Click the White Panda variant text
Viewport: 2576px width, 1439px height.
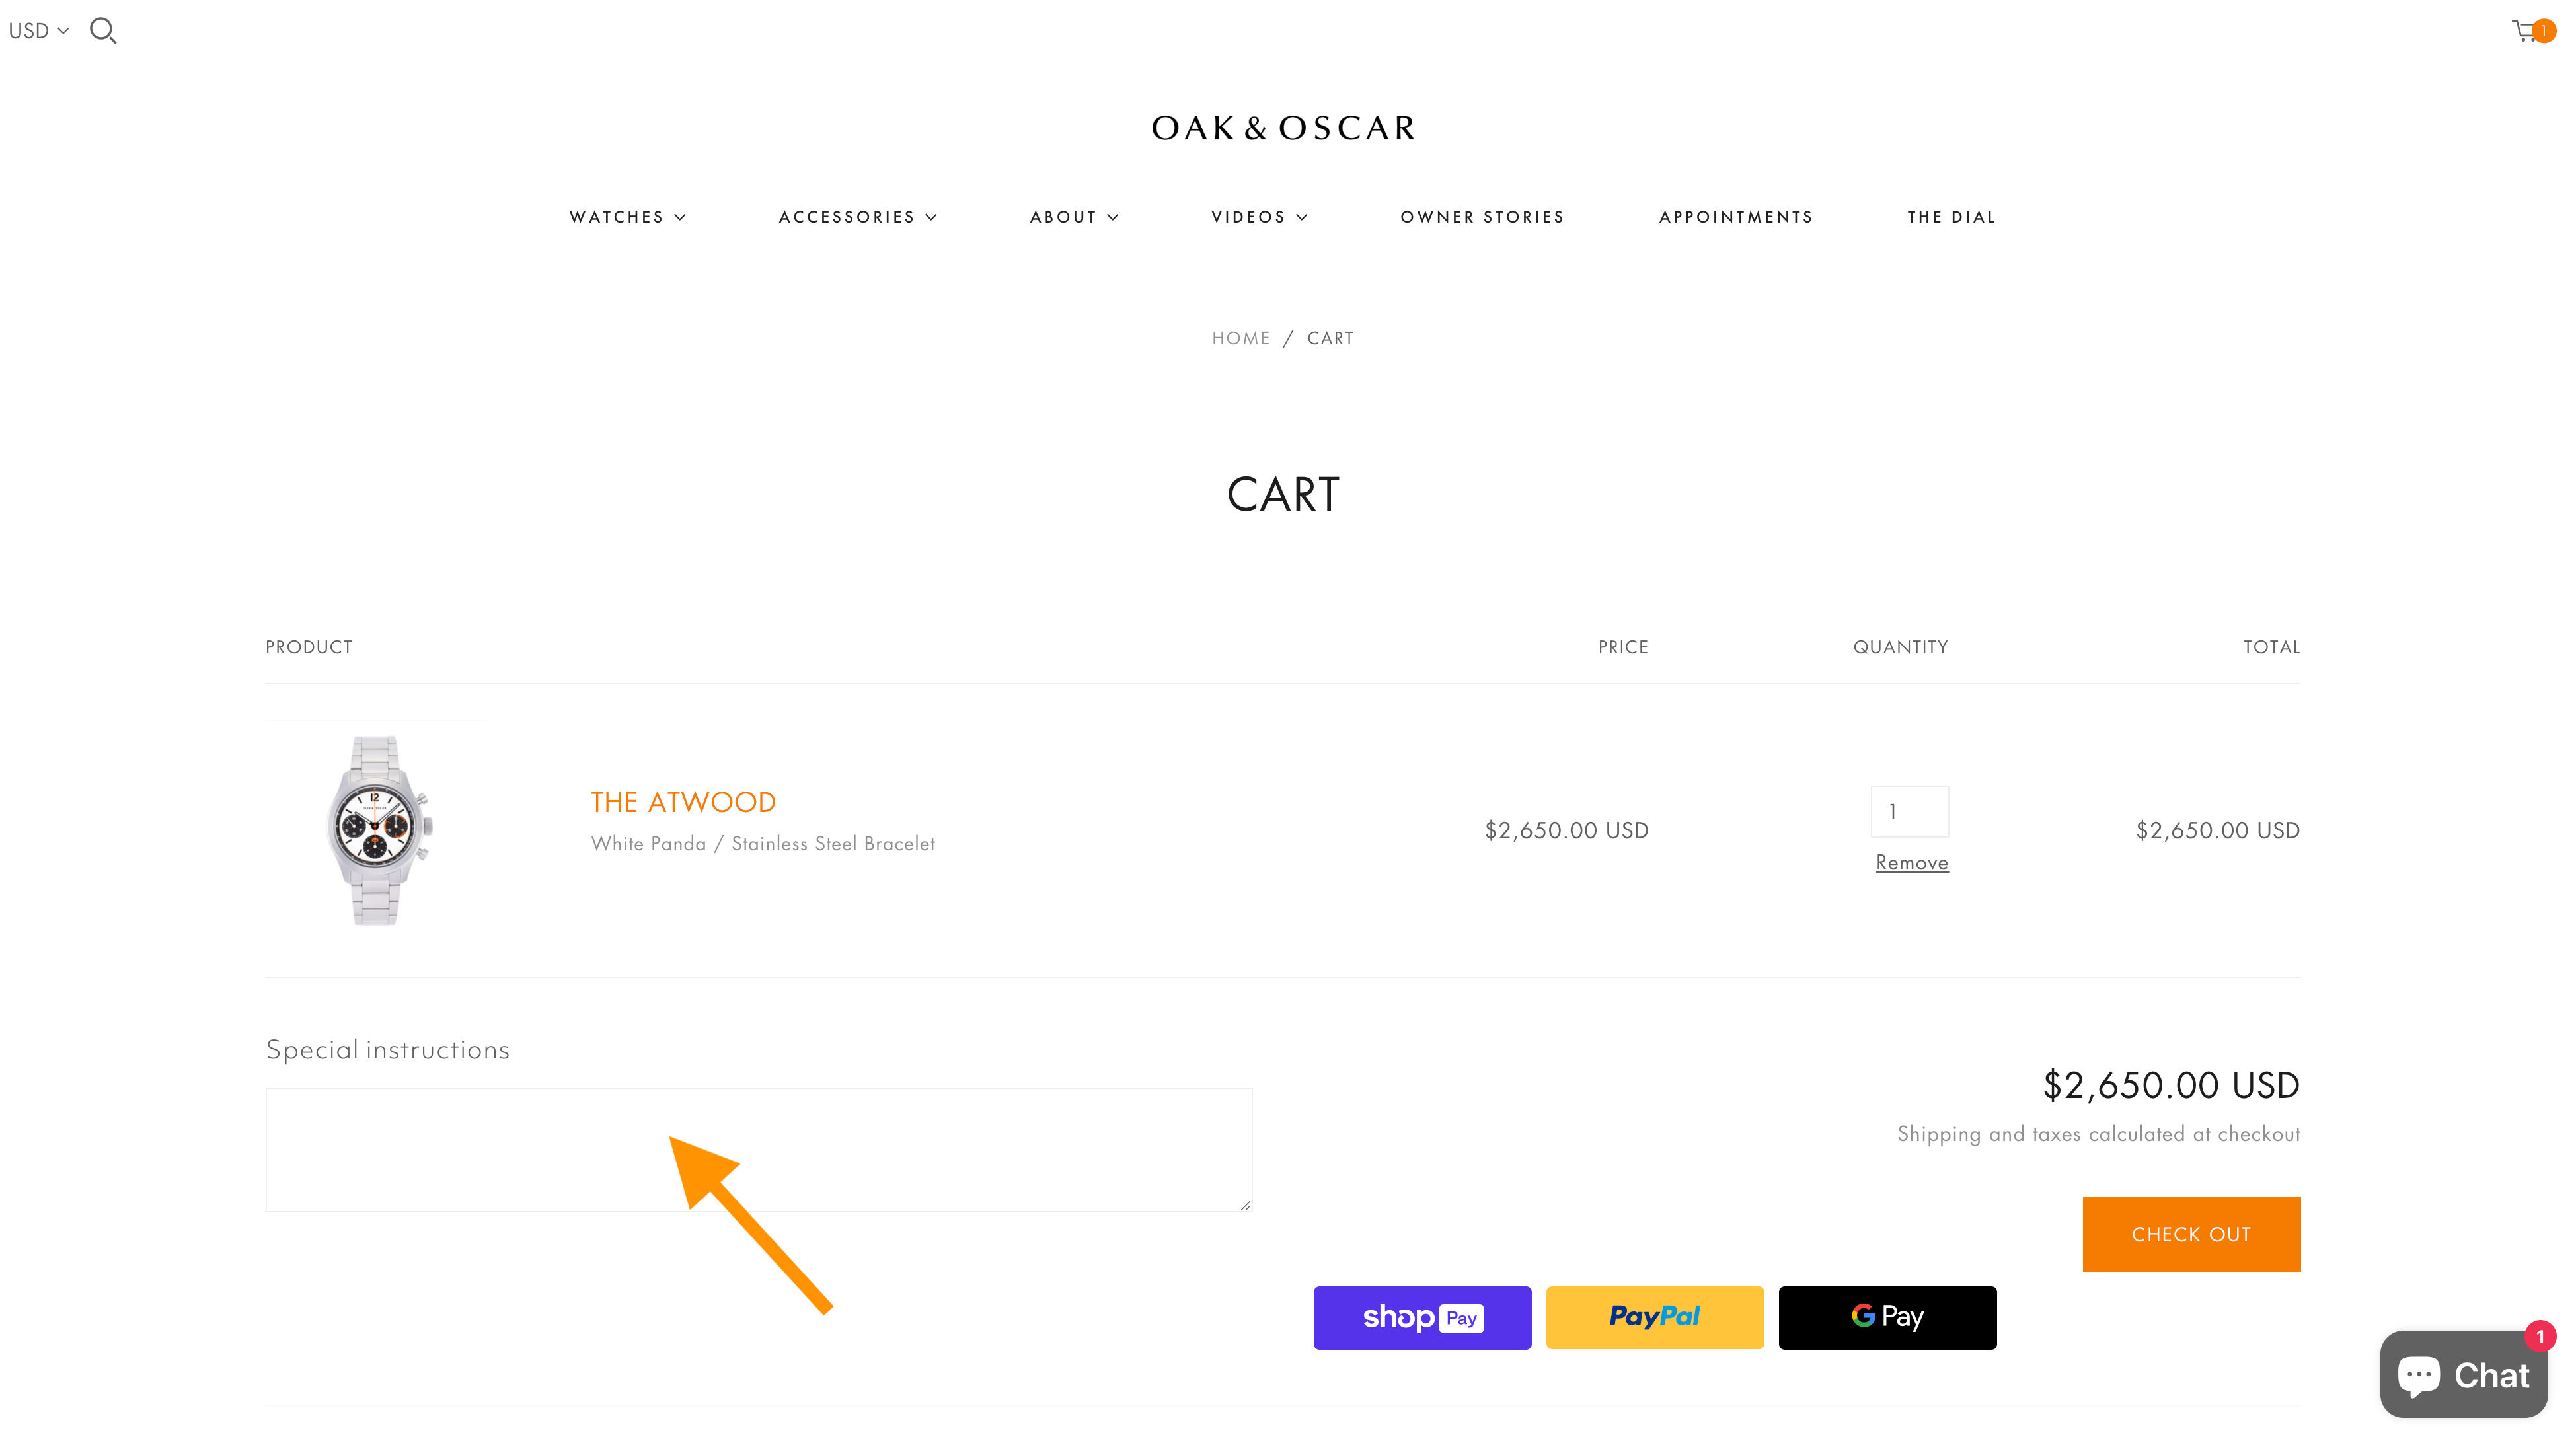(x=763, y=844)
